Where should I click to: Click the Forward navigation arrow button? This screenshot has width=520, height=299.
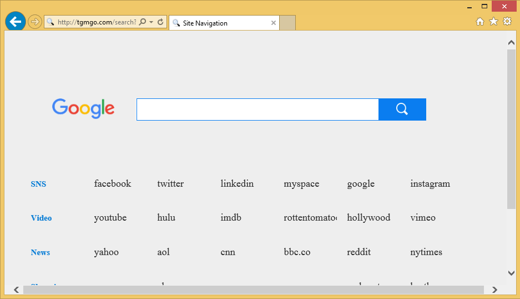click(x=35, y=22)
